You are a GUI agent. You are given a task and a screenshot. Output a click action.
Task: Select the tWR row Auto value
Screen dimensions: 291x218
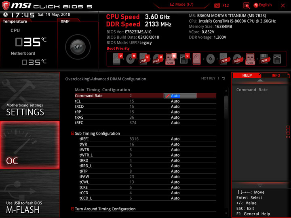coord(175,144)
